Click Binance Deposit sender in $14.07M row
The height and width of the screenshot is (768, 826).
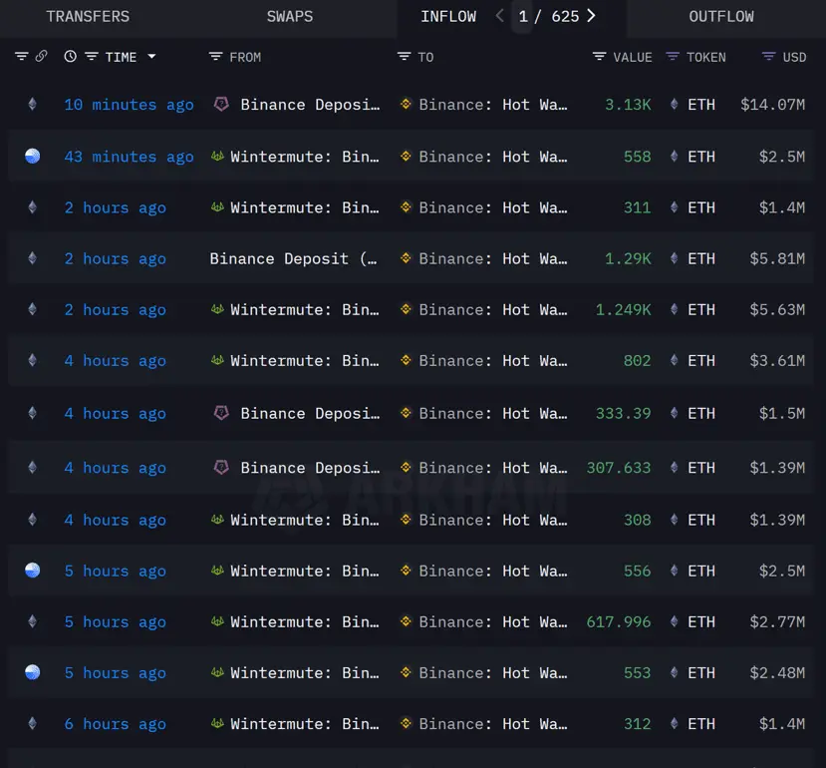coord(310,105)
